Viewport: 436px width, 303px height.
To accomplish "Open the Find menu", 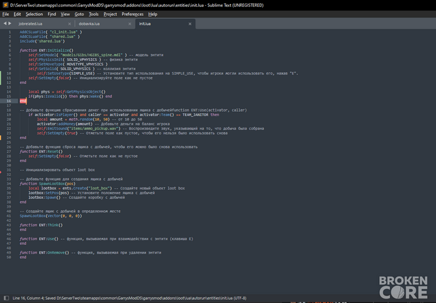I will tap(52, 14).
